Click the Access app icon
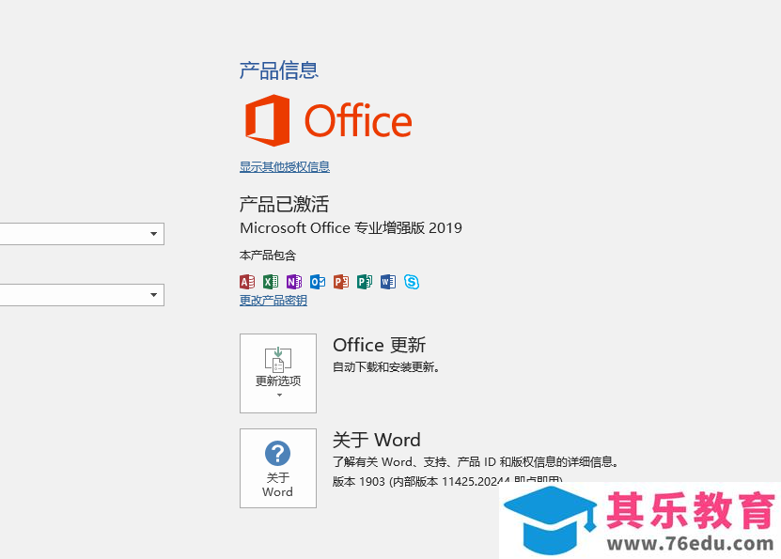Viewport: 781px width, 559px height. (247, 282)
